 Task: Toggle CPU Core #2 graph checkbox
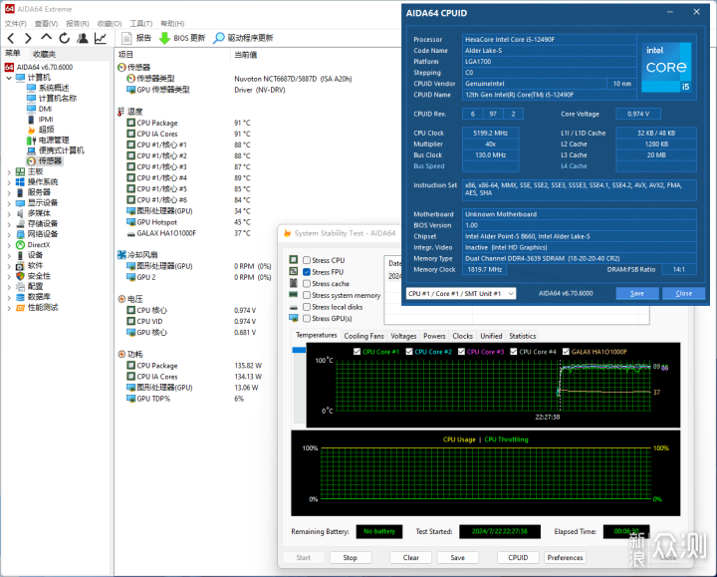click(x=409, y=352)
